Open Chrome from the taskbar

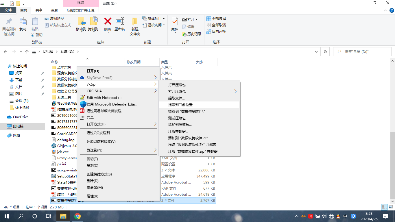click(x=77, y=216)
